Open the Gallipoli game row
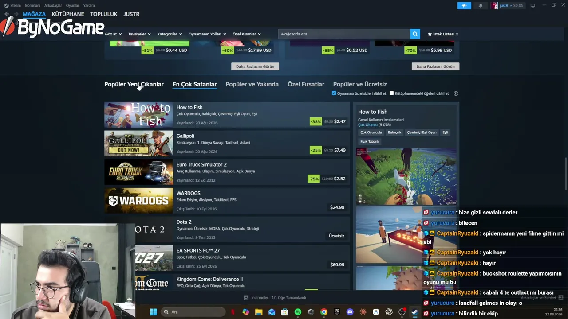Viewport: 568px width, 319px height. [227, 144]
